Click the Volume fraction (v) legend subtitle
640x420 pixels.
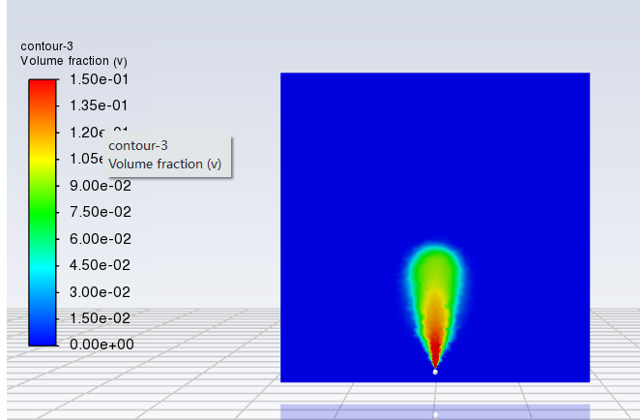[73, 61]
